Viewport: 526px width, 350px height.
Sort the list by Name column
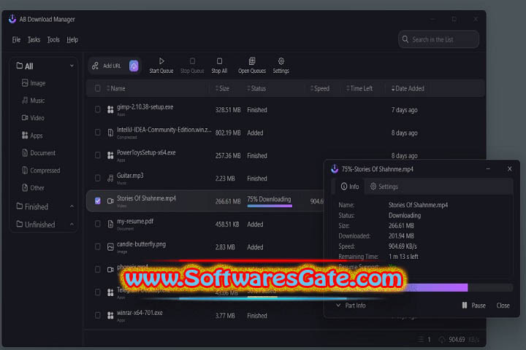pyautogui.click(x=115, y=88)
